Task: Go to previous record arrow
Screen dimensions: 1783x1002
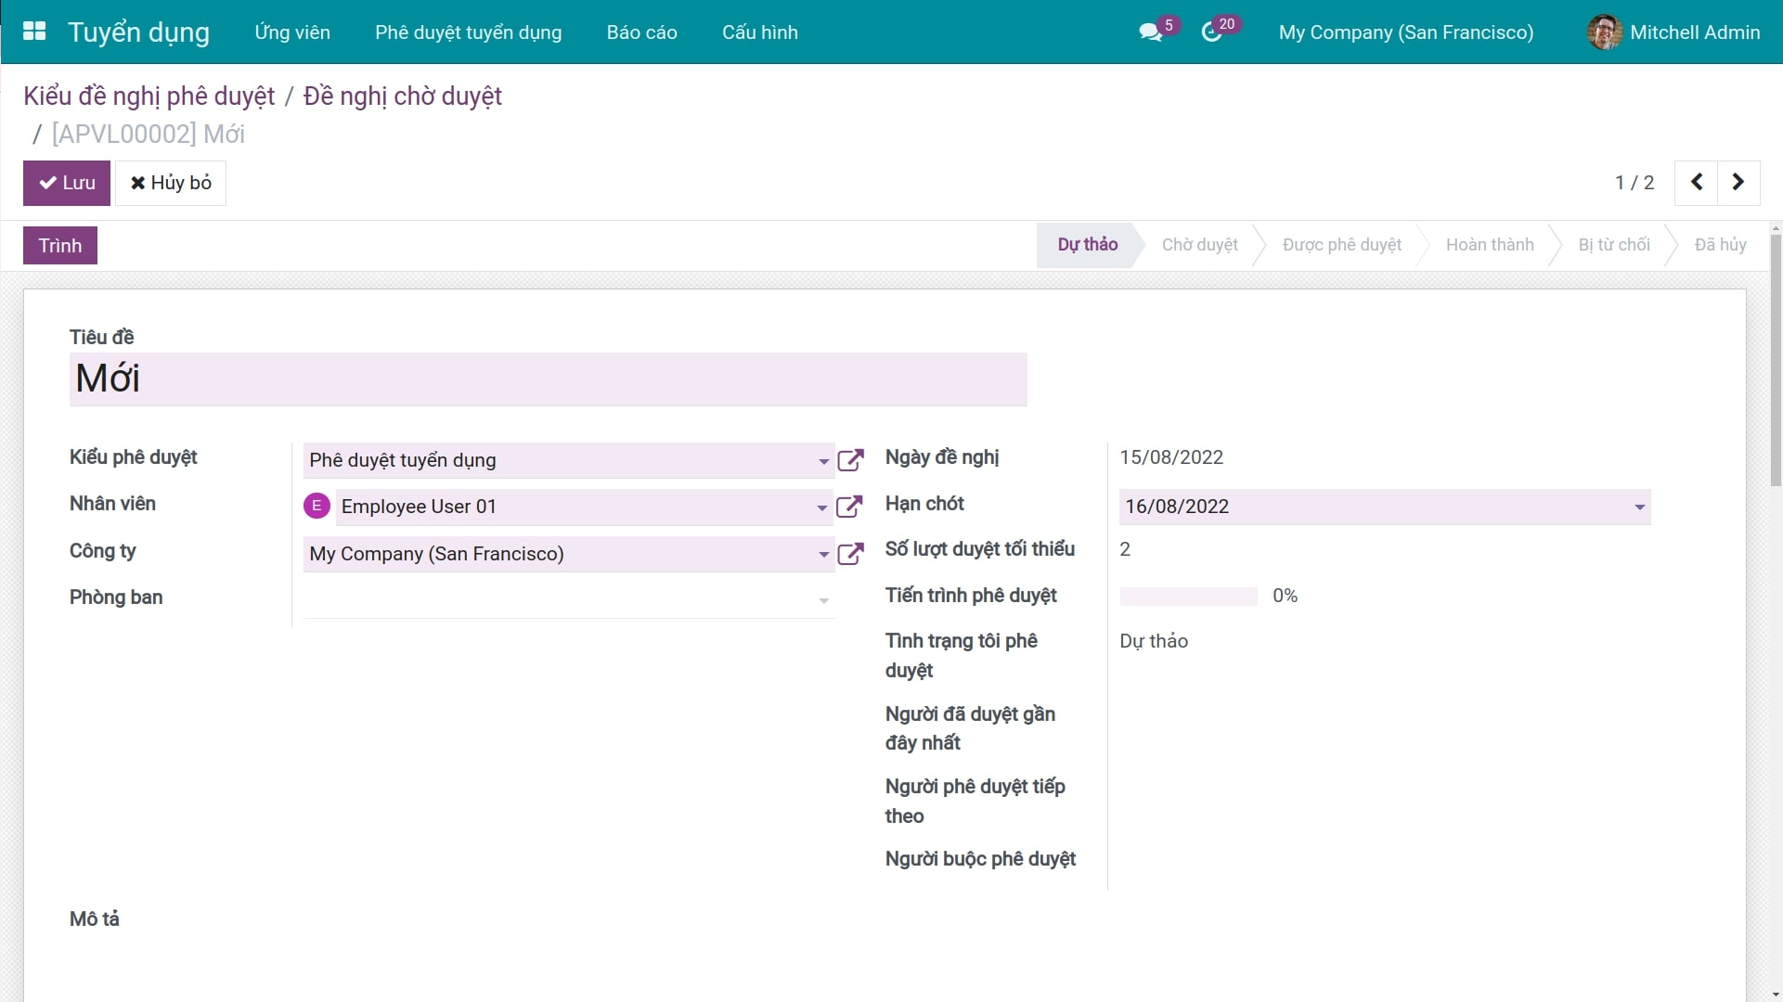Action: click(1696, 183)
